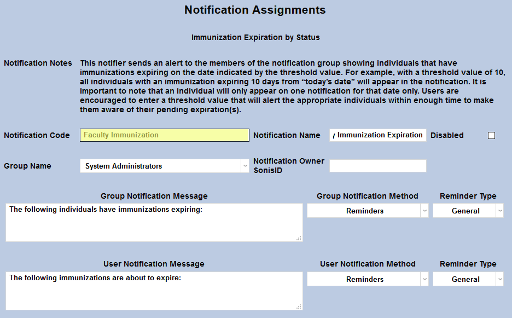Click the Faculty Immunization code field
Screen dimensions: 512x318
coord(164,135)
